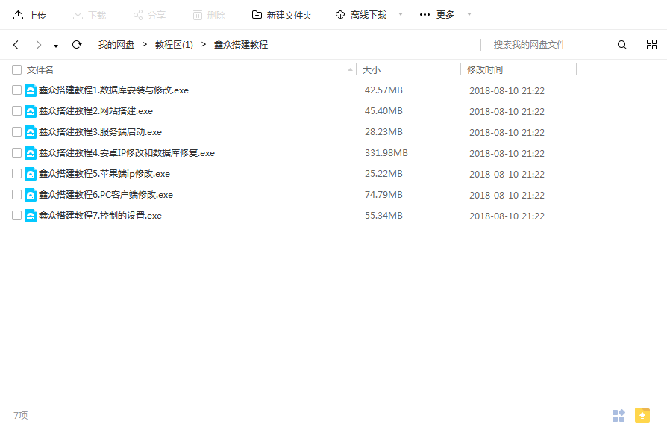Toggle the select-all checkbox
The image size is (667, 427).
[16, 70]
